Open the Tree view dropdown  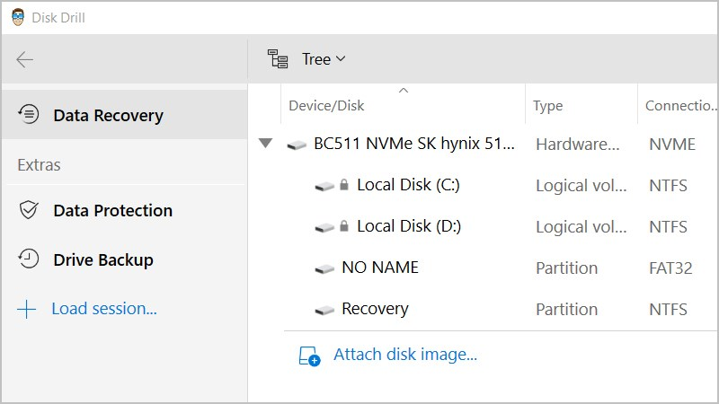[x=324, y=59]
